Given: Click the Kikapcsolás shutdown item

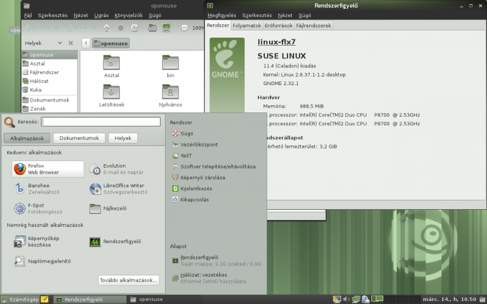Looking at the screenshot, I should pos(195,199).
